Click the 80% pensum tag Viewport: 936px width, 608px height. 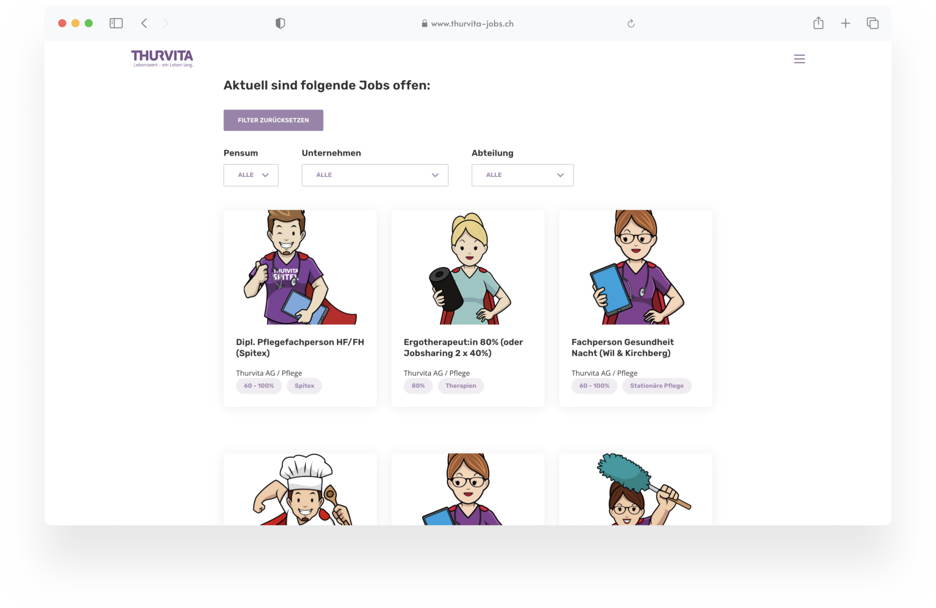click(x=418, y=386)
